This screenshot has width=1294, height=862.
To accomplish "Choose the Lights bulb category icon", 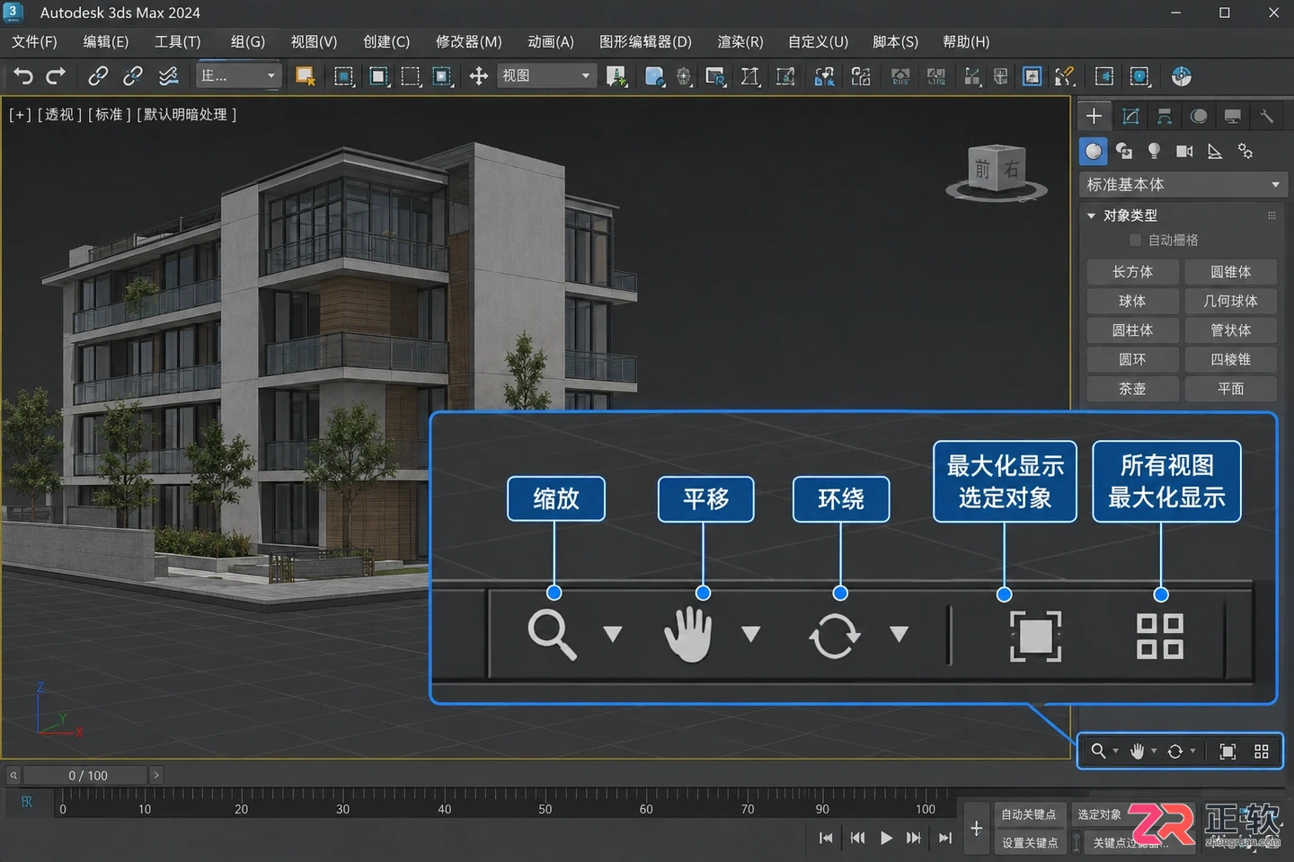I will point(1154,151).
